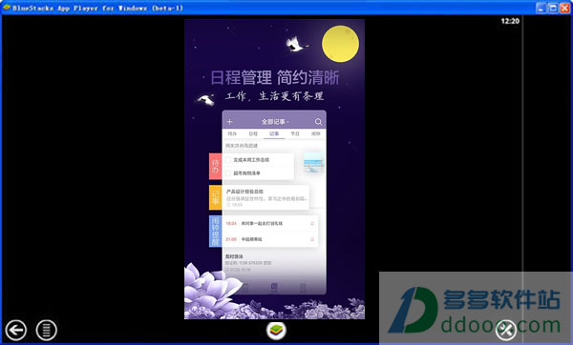
Task: Click the blue 闹钟提醒 side label
Action: pyautogui.click(x=215, y=232)
